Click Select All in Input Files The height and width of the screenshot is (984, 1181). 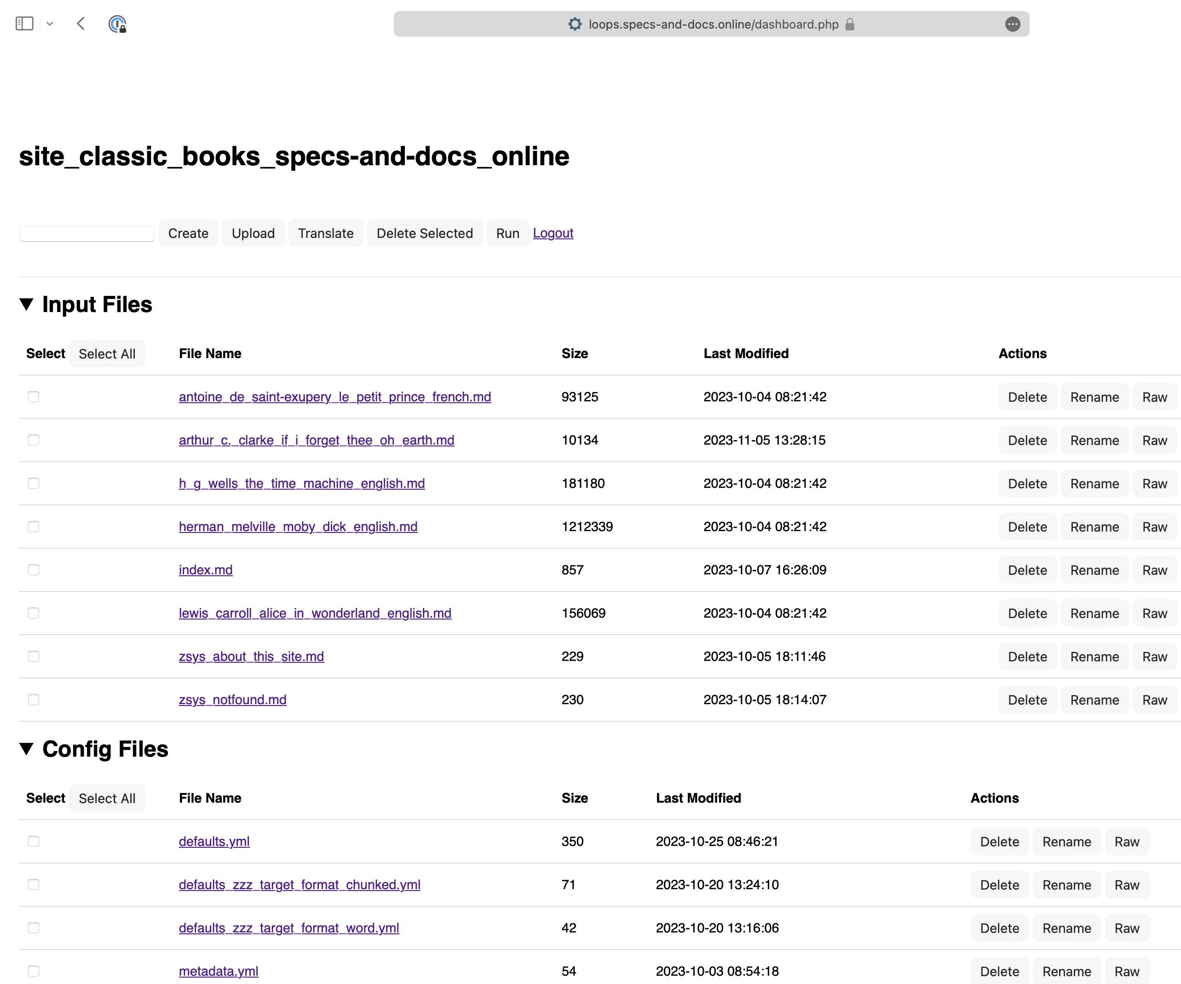[x=107, y=354]
